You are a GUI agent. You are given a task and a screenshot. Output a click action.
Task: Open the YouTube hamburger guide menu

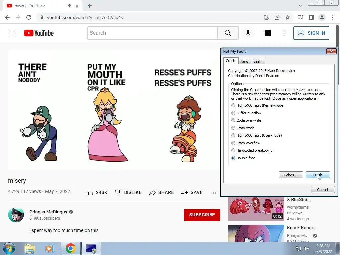click(12, 33)
